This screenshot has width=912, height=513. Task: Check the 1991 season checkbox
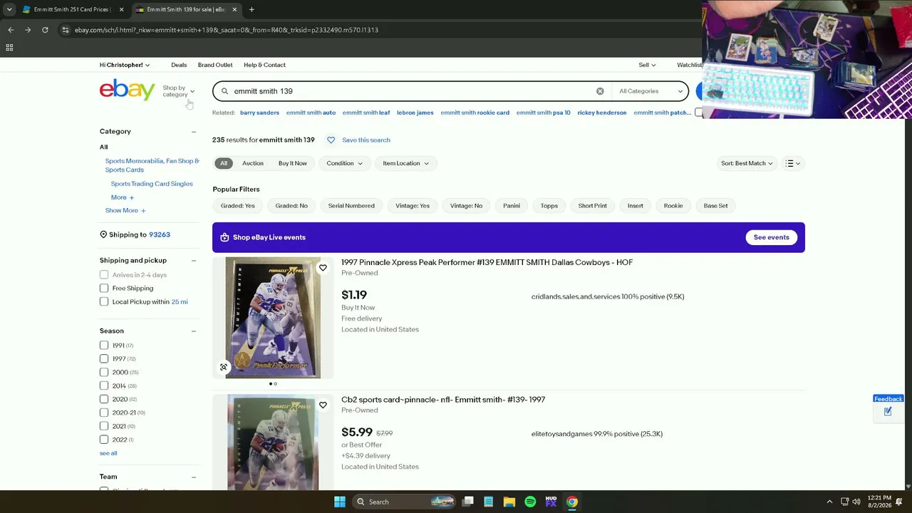coord(104,346)
